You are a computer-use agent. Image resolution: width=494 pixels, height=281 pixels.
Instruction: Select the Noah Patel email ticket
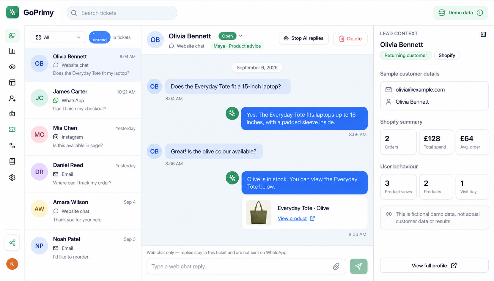(x=83, y=248)
